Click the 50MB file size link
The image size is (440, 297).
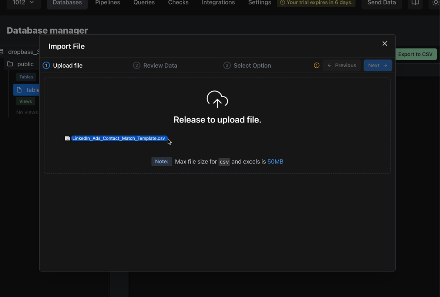(x=275, y=162)
